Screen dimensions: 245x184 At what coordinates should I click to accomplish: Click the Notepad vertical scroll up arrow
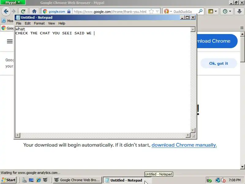(193, 29)
